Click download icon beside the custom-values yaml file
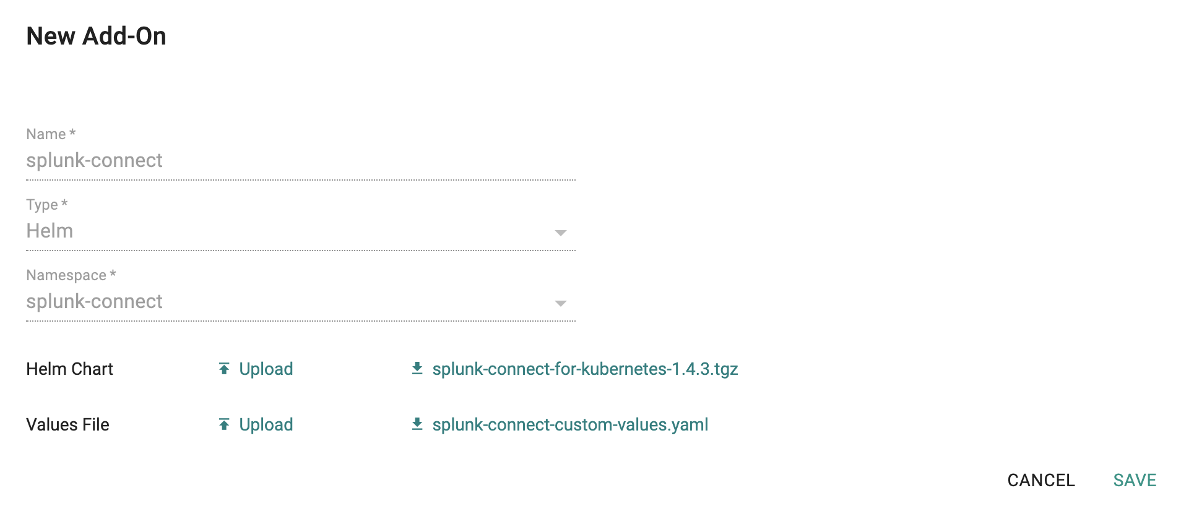The height and width of the screenshot is (506, 1181). point(417,424)
